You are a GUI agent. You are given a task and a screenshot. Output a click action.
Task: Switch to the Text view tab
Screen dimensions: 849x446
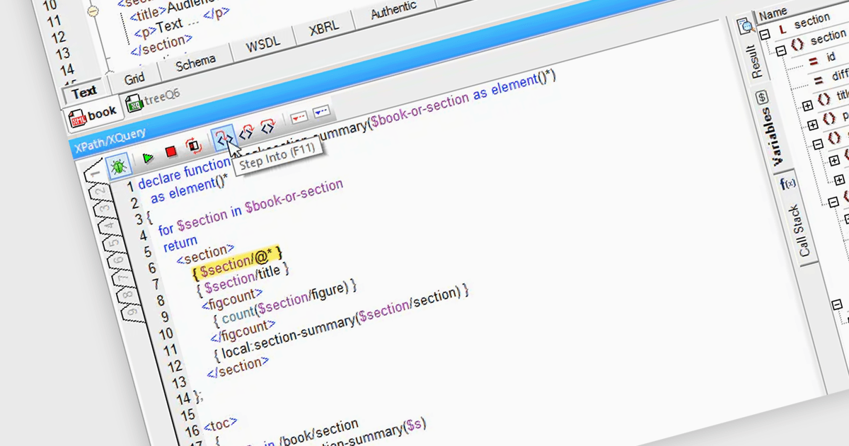(x=83, y=92)
